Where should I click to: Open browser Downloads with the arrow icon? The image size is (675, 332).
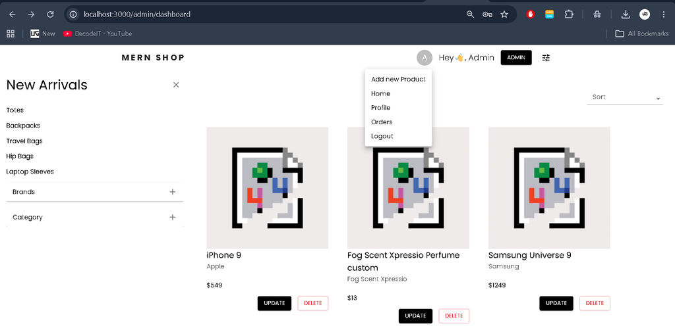point(626,14)
